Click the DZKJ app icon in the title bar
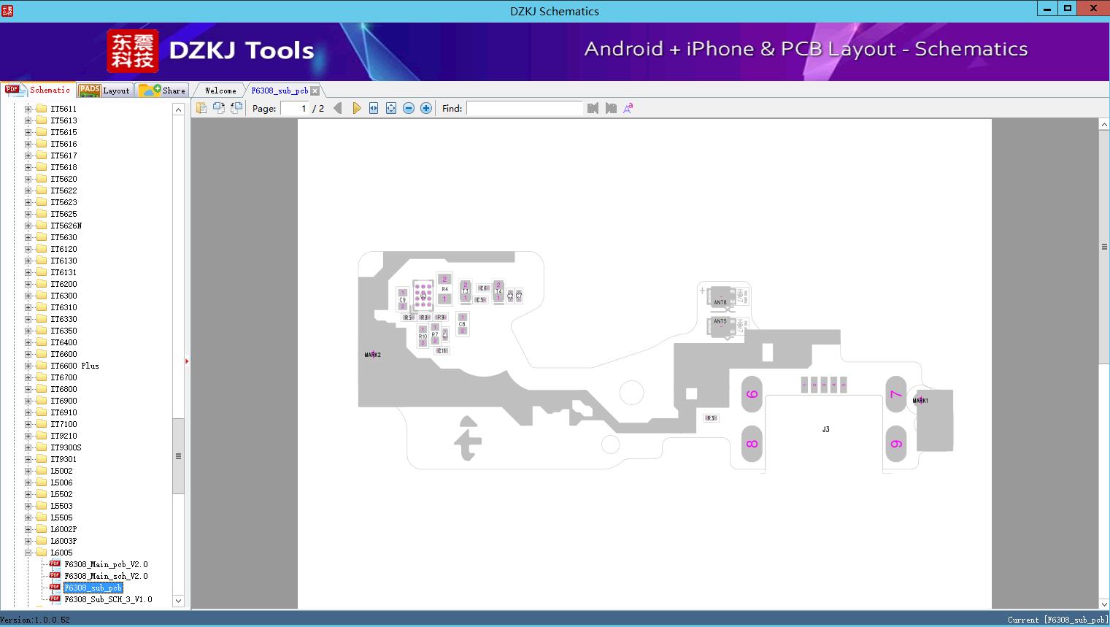This screenshot has width=1110, height=627. coord(7,11)
